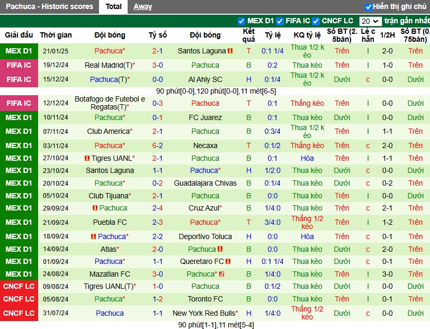430x329 pixels.
Task: Select the Giải đấu column header
Action: click(19, 35)
